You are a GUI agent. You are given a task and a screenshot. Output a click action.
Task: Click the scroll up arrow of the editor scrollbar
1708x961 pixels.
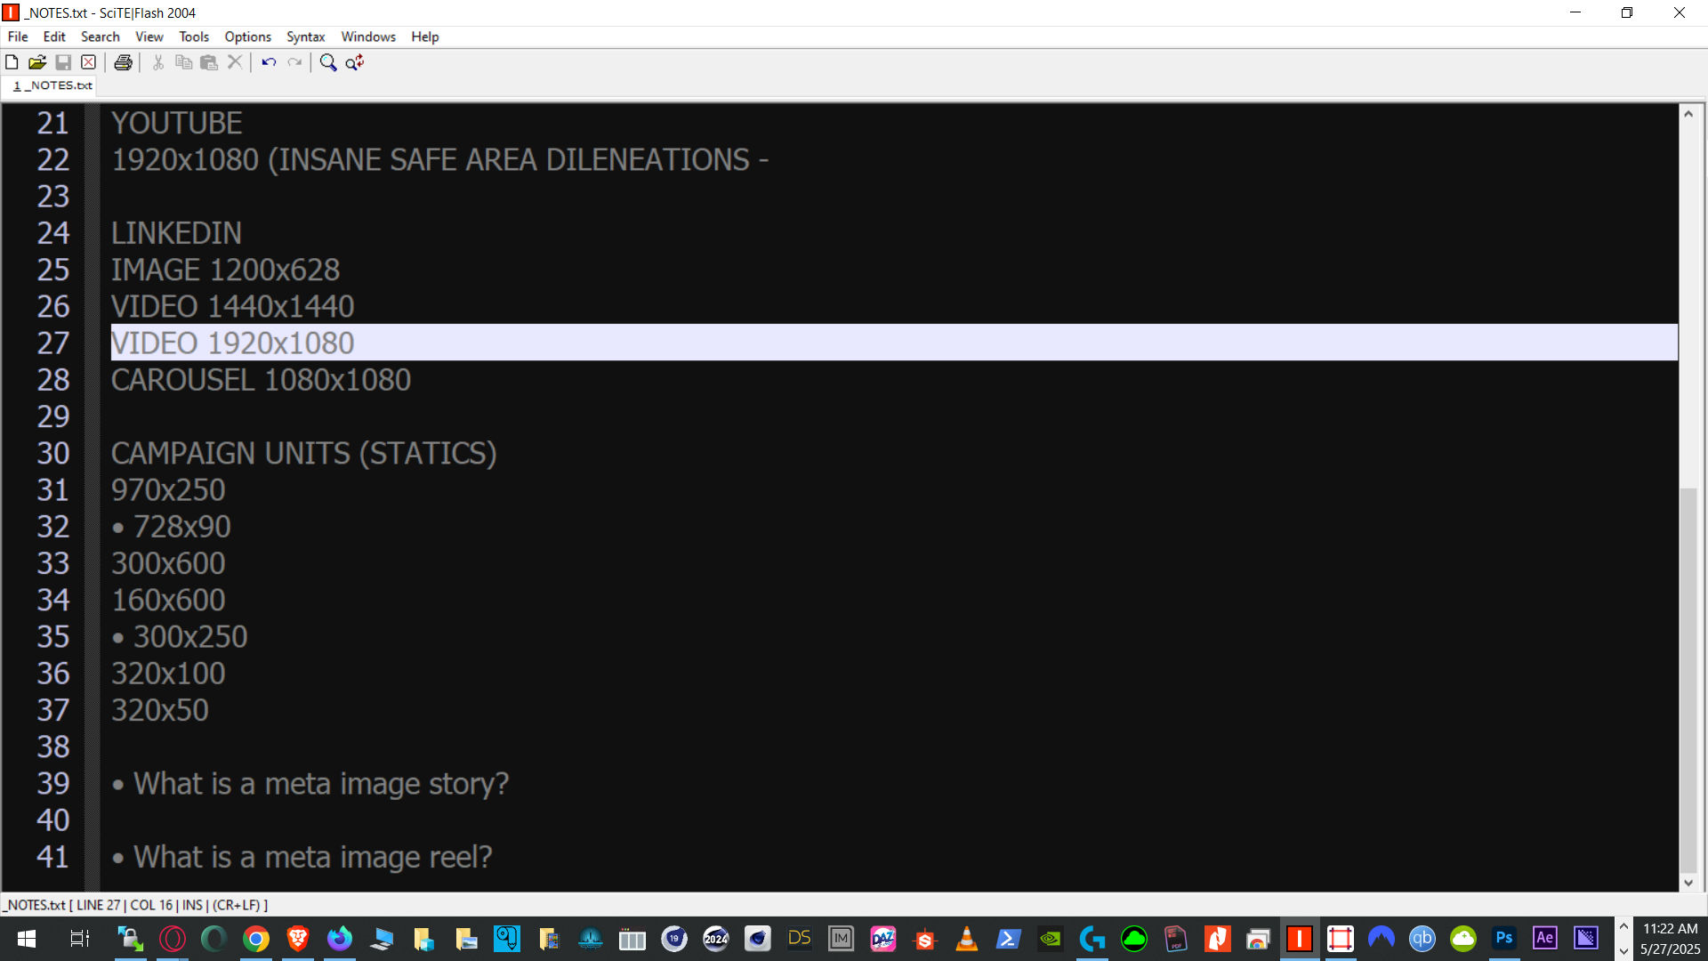click(1688, 114)
